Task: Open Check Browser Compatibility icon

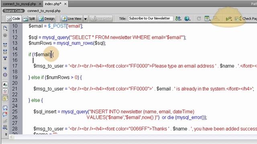Action: (x=238, y=19)
